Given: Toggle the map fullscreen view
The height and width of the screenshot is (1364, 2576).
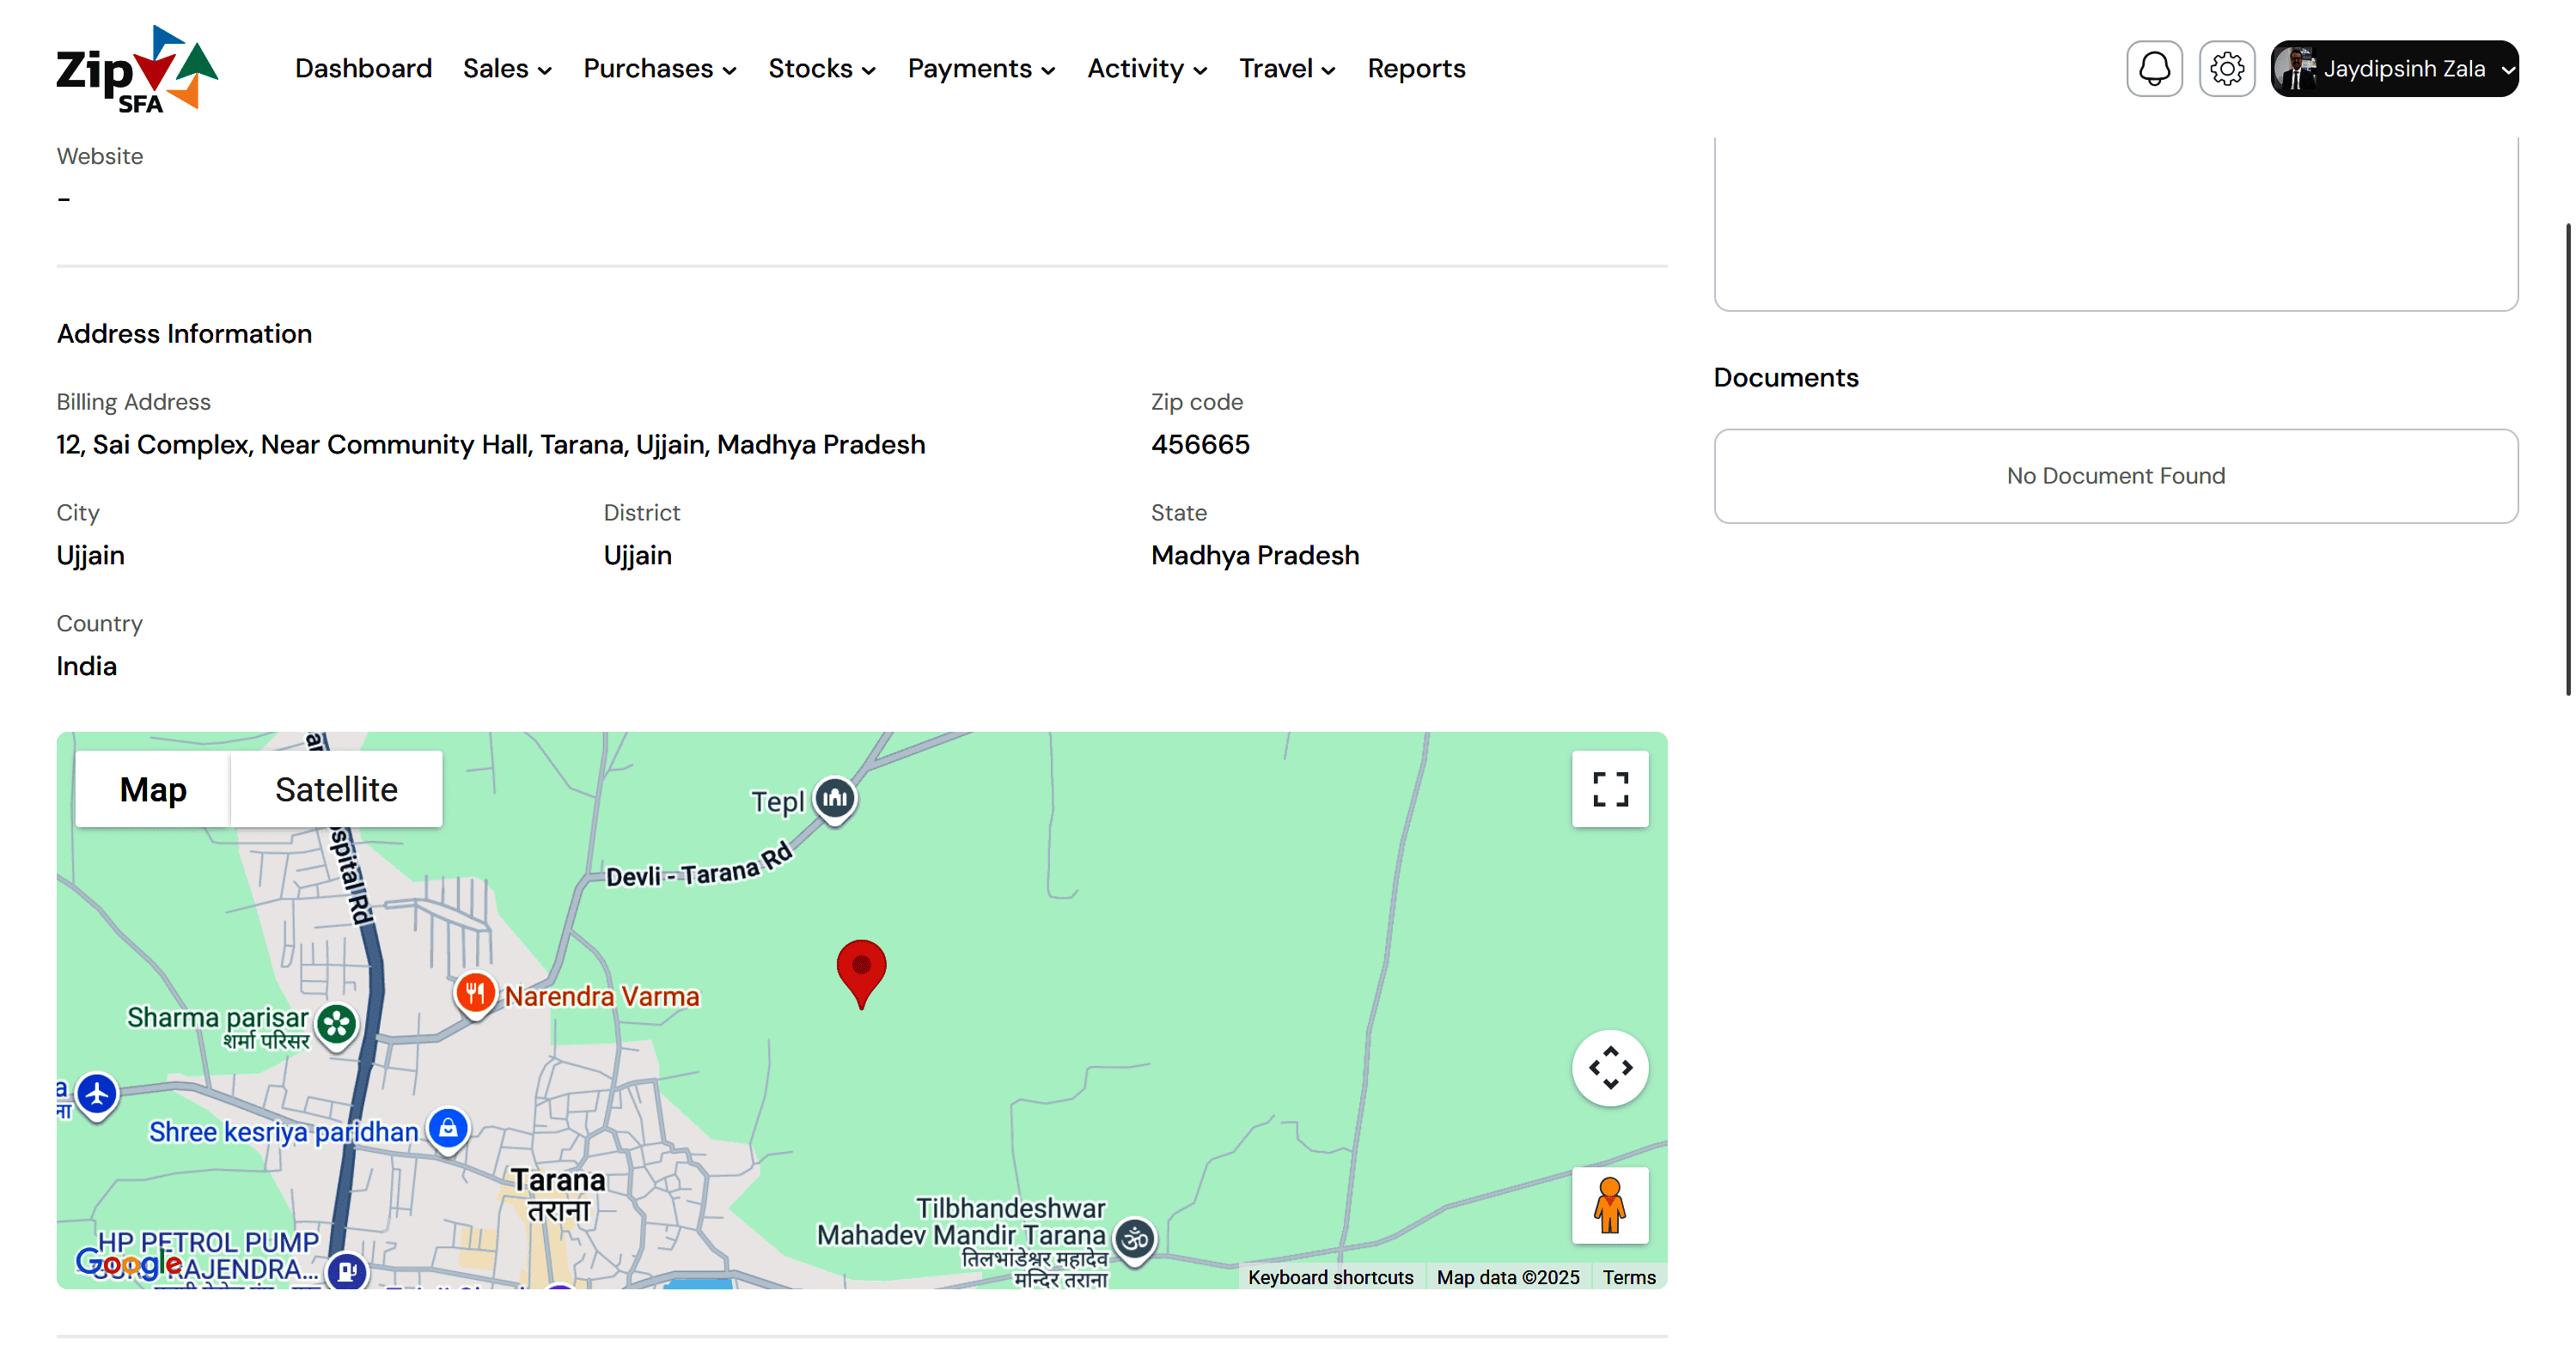Looking at the screenshot, I should (x=1610, y=789).
